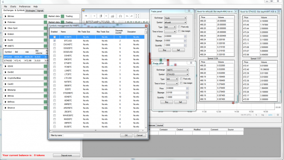
Task: Switch to the Signals tab
Action: point(40,11)
